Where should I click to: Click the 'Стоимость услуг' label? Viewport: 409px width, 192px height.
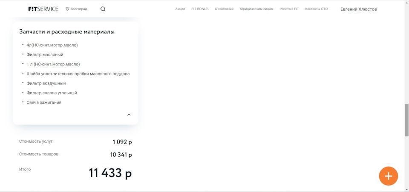pos(36,141)
